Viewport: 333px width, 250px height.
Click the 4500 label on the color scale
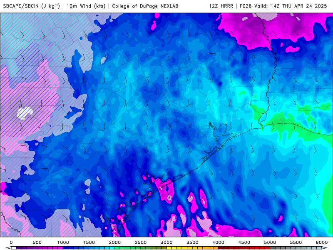tap(244, 242)
